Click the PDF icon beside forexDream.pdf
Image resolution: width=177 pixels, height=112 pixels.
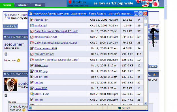32,54
